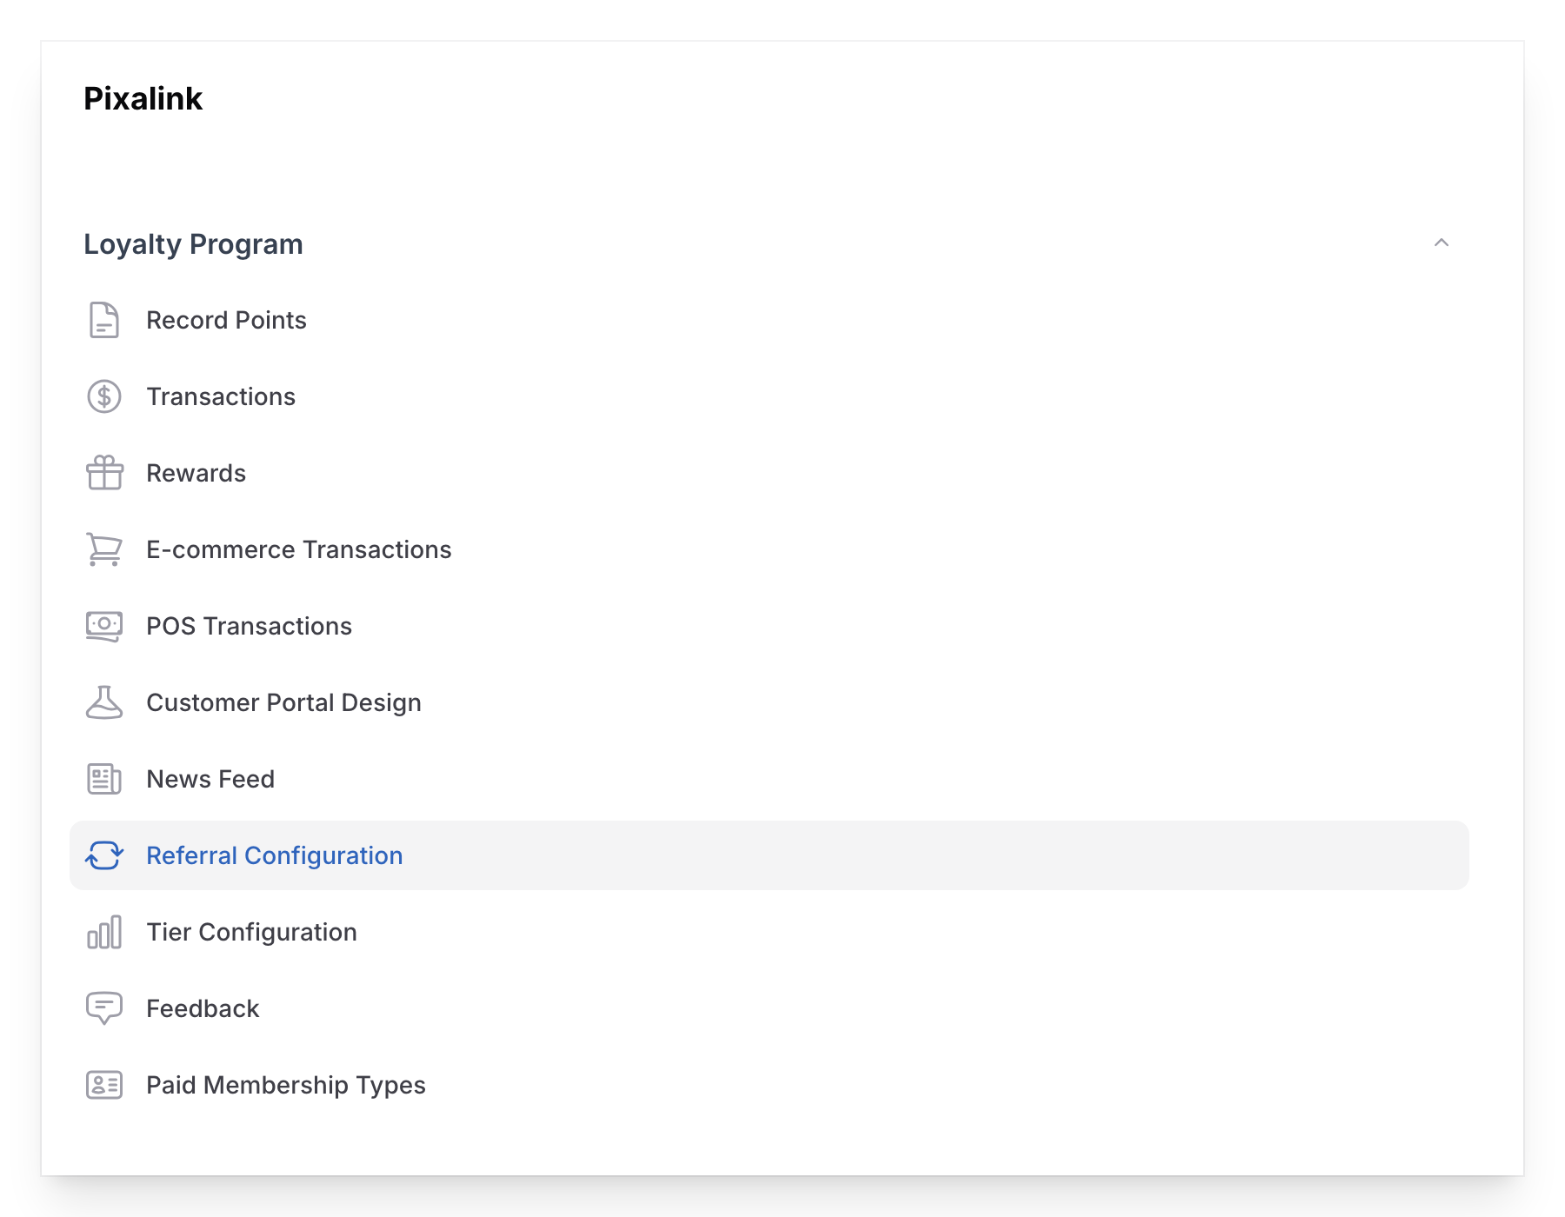Click the Customer Portal Design flask icon

coord(103,702)
